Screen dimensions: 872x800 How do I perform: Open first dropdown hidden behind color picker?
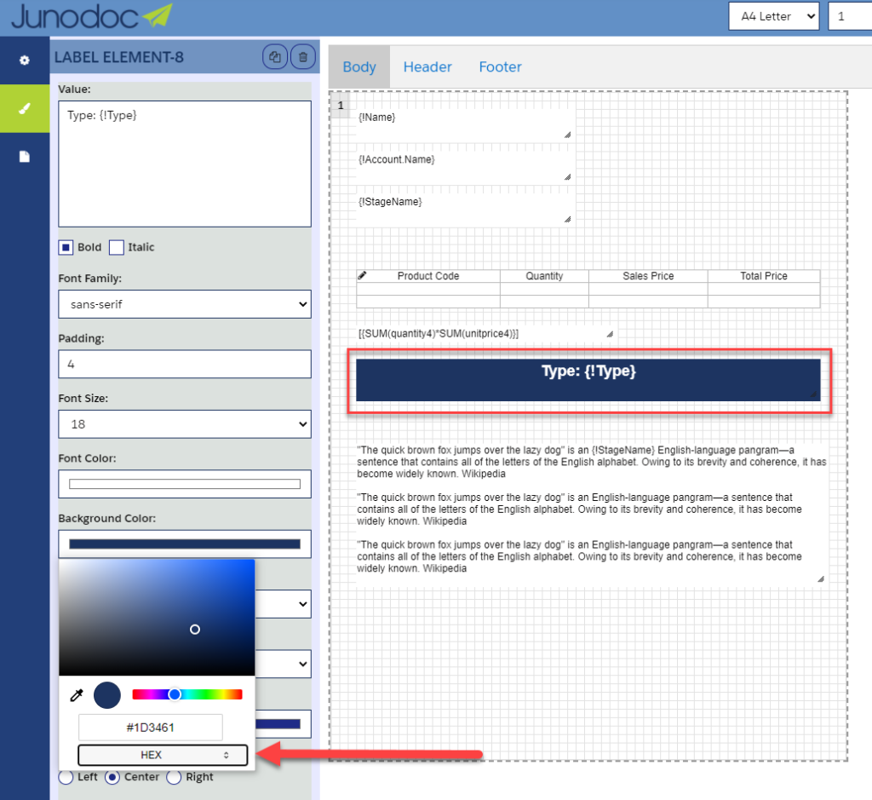(x=284, y=604)
